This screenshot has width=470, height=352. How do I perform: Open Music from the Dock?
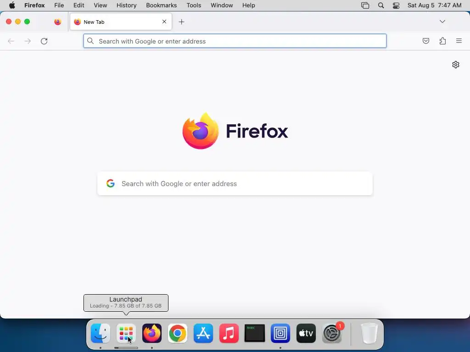point(229,333)
